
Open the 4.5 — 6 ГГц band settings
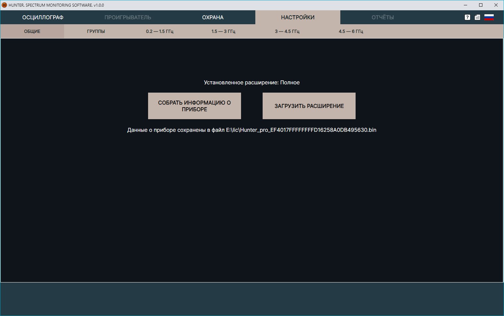point(351,31)
